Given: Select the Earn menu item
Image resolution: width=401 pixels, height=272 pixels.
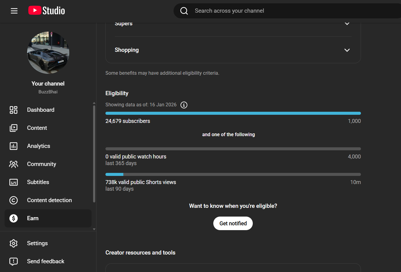Looking at the screenshot, I should coord(33,218).
